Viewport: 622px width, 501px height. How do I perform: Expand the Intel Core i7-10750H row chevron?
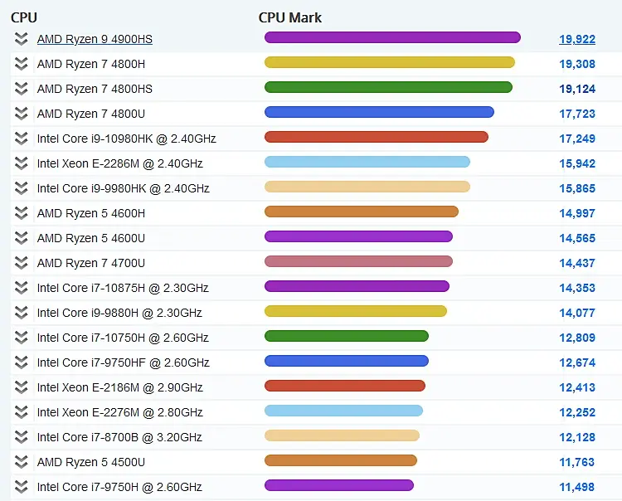point(21,338)
